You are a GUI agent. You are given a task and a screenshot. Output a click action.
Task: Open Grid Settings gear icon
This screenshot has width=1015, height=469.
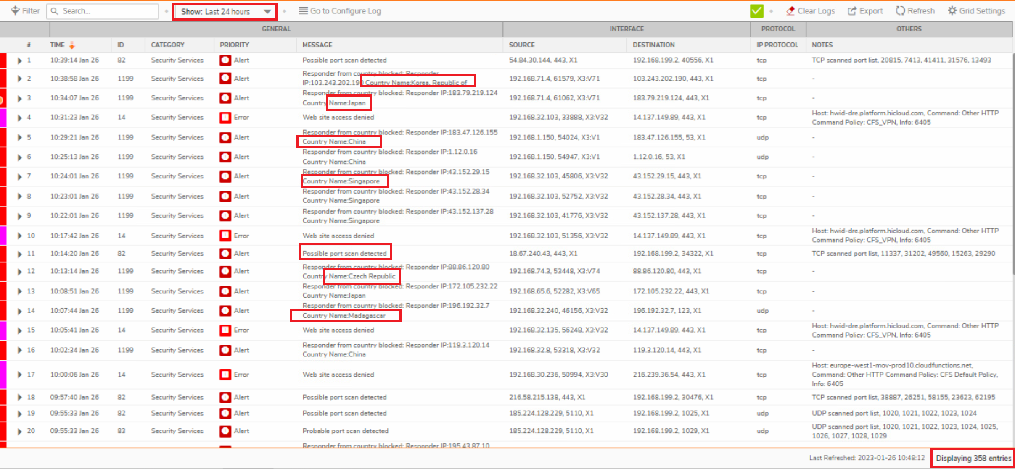[x=952, y=11]
